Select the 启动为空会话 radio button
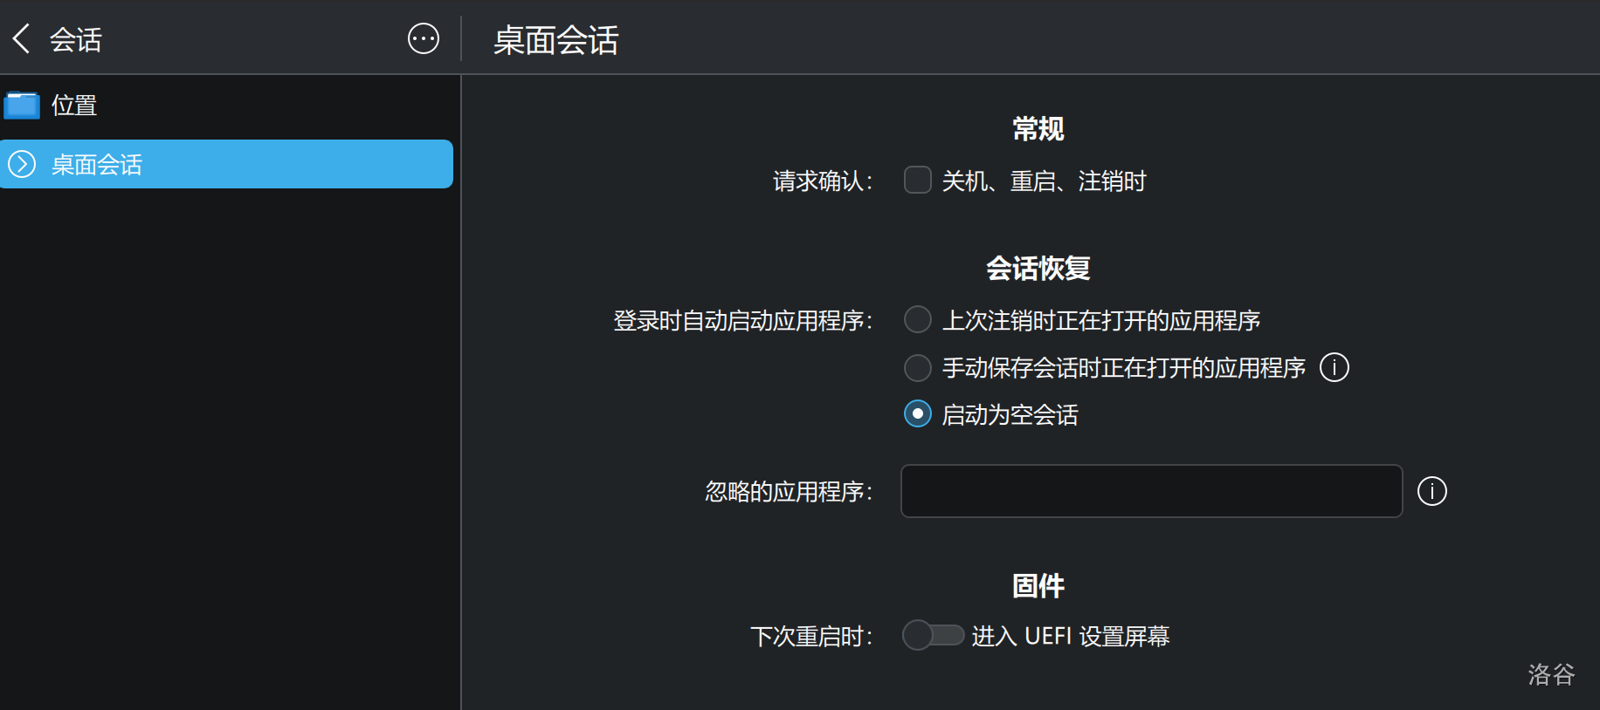The width and height of the screenshot is (1600, 710). coord(917,414)
